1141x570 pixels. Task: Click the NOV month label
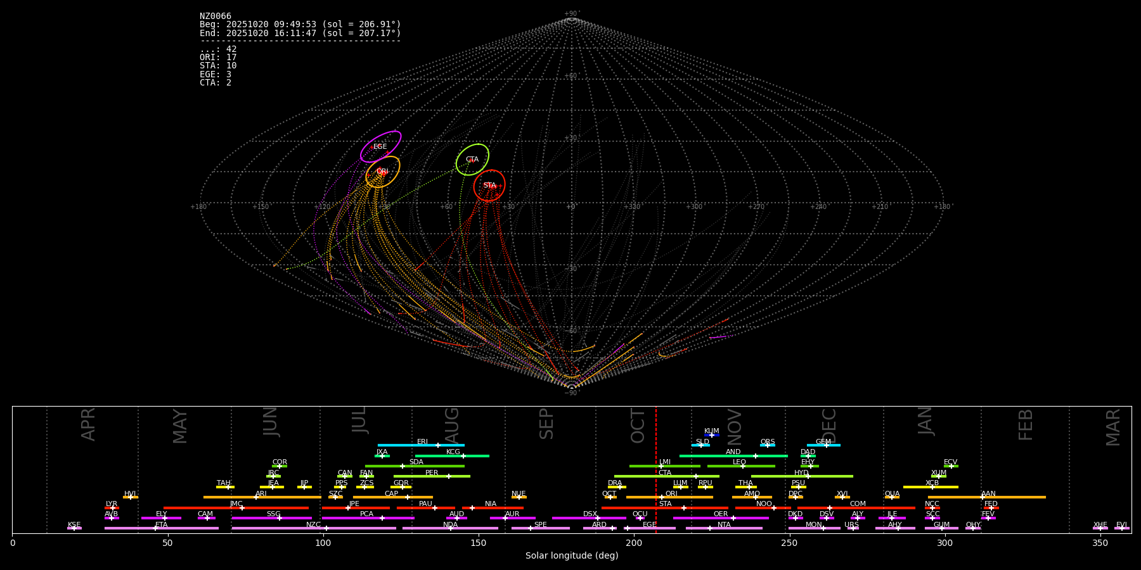735,427
